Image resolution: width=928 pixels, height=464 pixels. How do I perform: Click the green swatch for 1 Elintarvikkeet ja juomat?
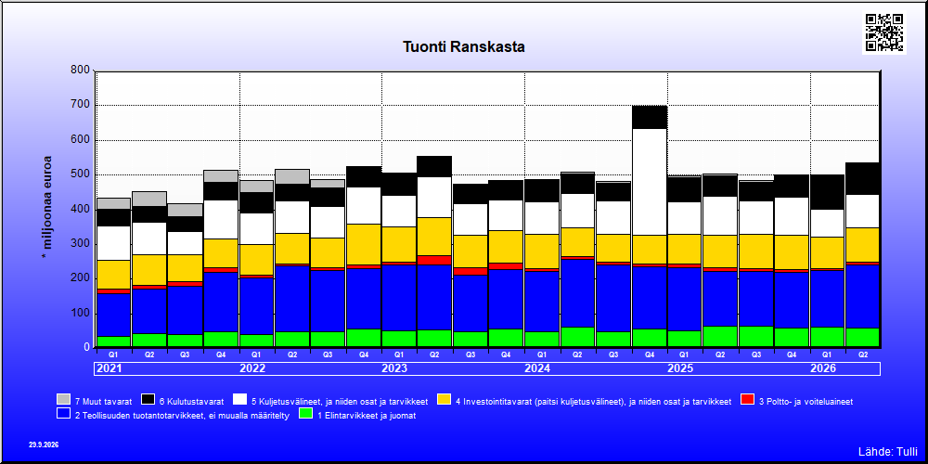tap(306, 413)
